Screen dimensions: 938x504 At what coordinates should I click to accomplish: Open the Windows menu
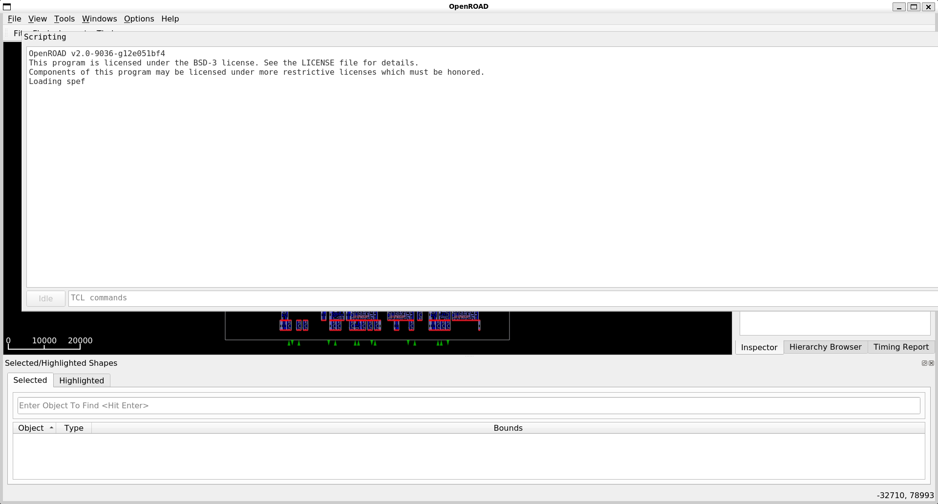pos(99,19)
